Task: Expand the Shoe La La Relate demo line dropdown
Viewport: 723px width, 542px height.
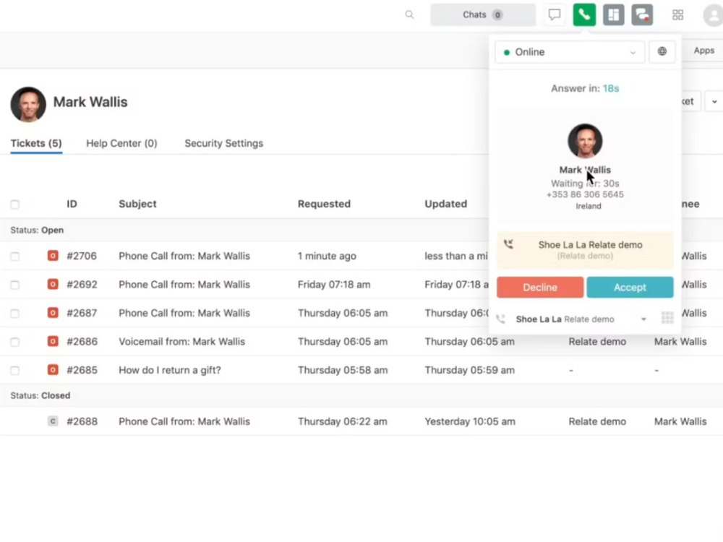Action: click(x=643, y=318)
